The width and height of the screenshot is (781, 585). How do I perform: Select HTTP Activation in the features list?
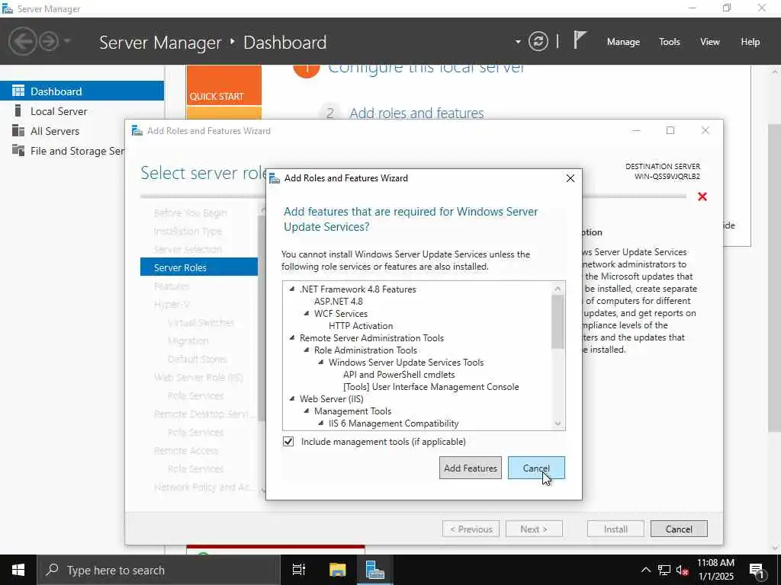point(361,325)
